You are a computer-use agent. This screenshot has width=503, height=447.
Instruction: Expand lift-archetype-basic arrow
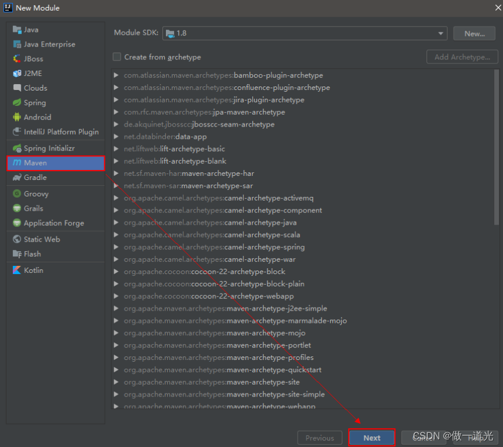(x=116, y=149)
